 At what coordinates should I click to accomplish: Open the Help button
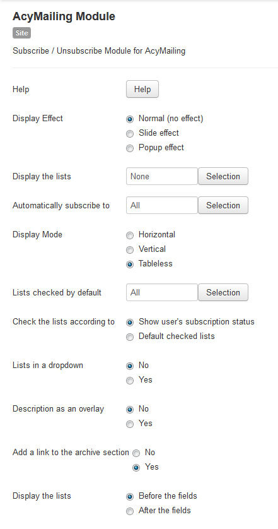pyautogui.click(x=142, y=90)
